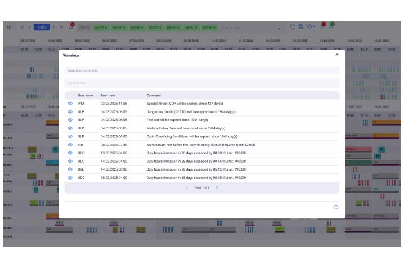Select the Special Airport COP expired comment
Image resolution: width=404 pixels, height=268 pixels.
(x=185, y=104)
